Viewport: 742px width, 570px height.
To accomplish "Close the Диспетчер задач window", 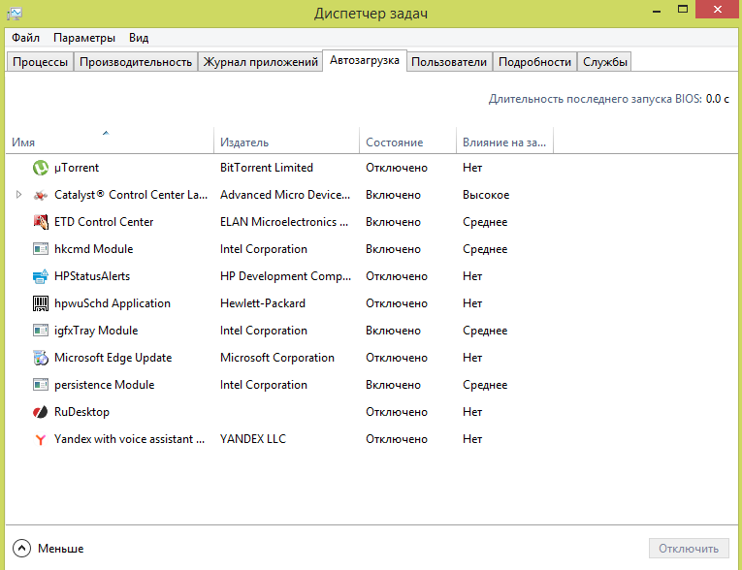I will click(718, 10).
